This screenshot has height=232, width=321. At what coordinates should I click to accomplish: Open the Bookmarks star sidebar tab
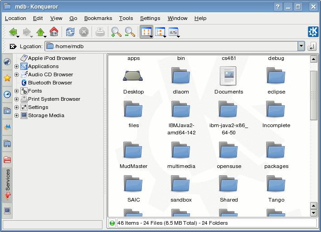(7, 78)
